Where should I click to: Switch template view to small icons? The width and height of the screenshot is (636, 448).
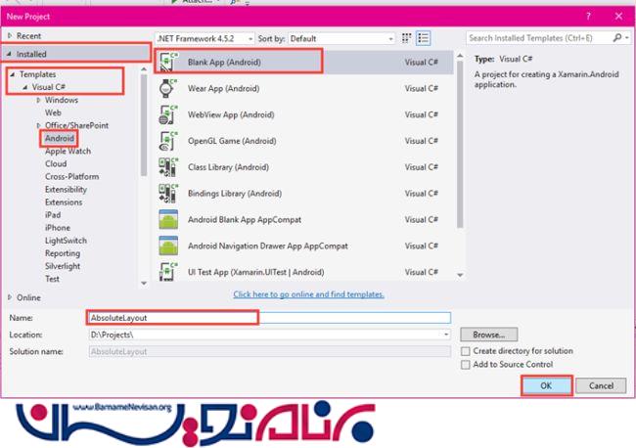pos(406,38)
